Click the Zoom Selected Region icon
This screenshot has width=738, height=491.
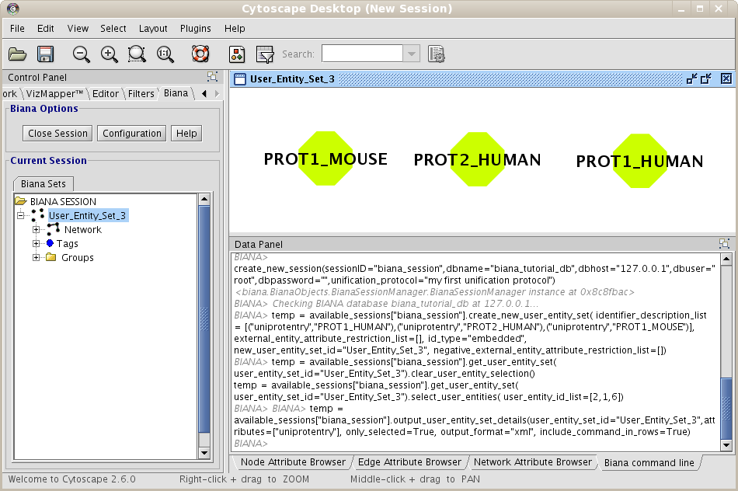(x=137, y=54)
